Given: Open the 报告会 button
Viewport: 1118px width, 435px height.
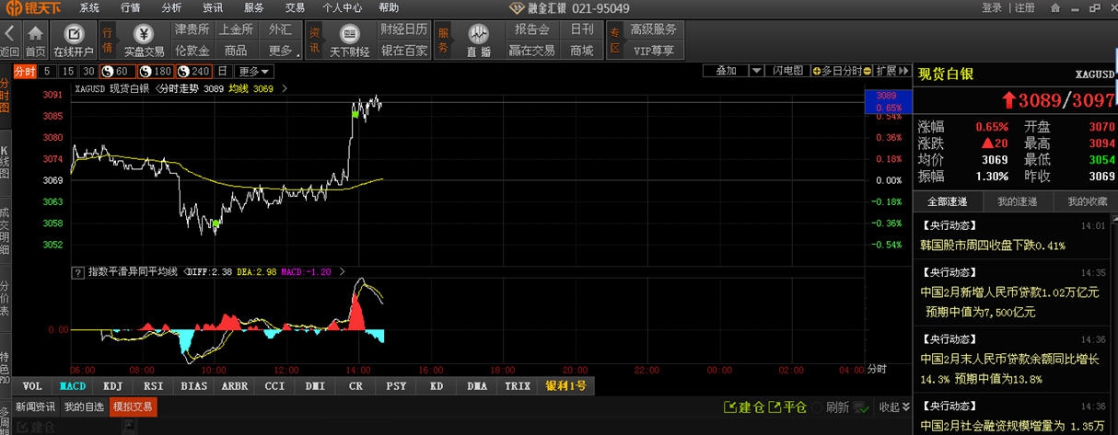Looking at the screenshot, I should coord(531,29).
